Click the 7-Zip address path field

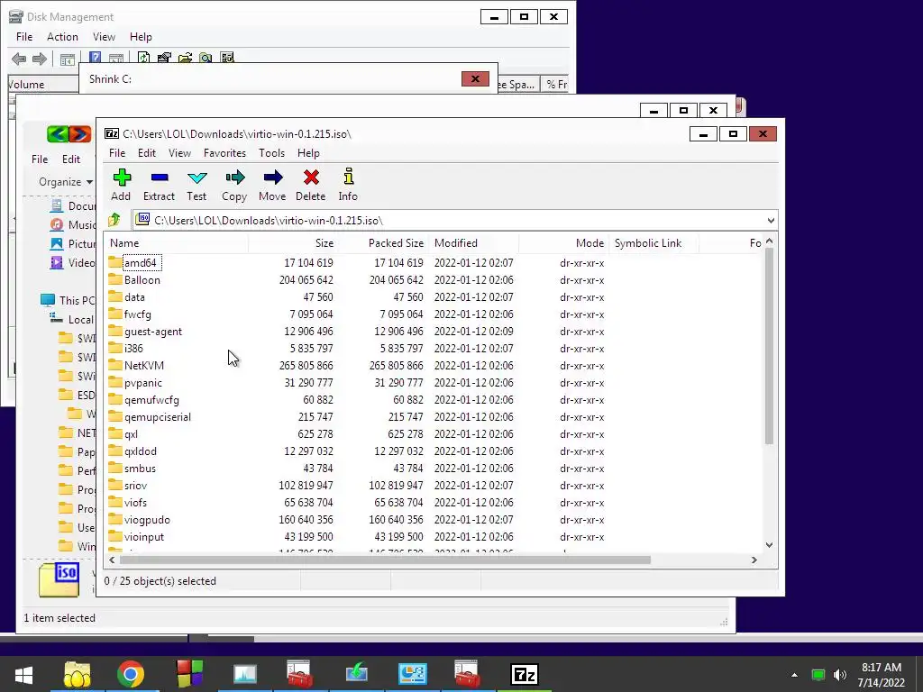(x=447, y=221)
